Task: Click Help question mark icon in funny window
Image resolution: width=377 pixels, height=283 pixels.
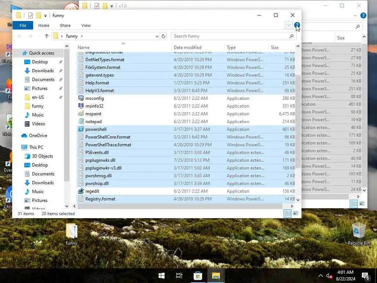Action: point(297,25)
